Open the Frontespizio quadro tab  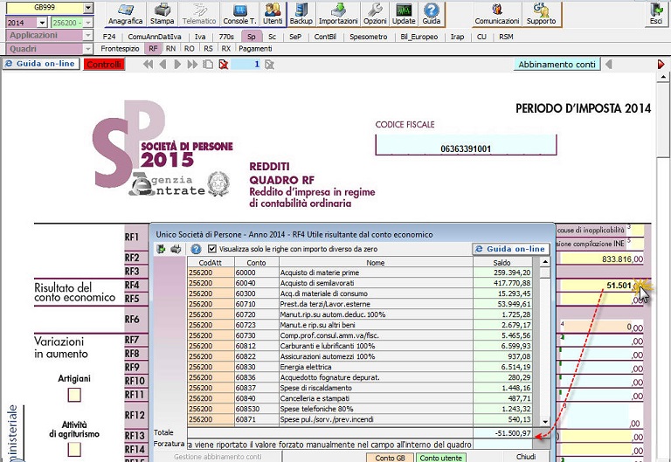(120, 49)
